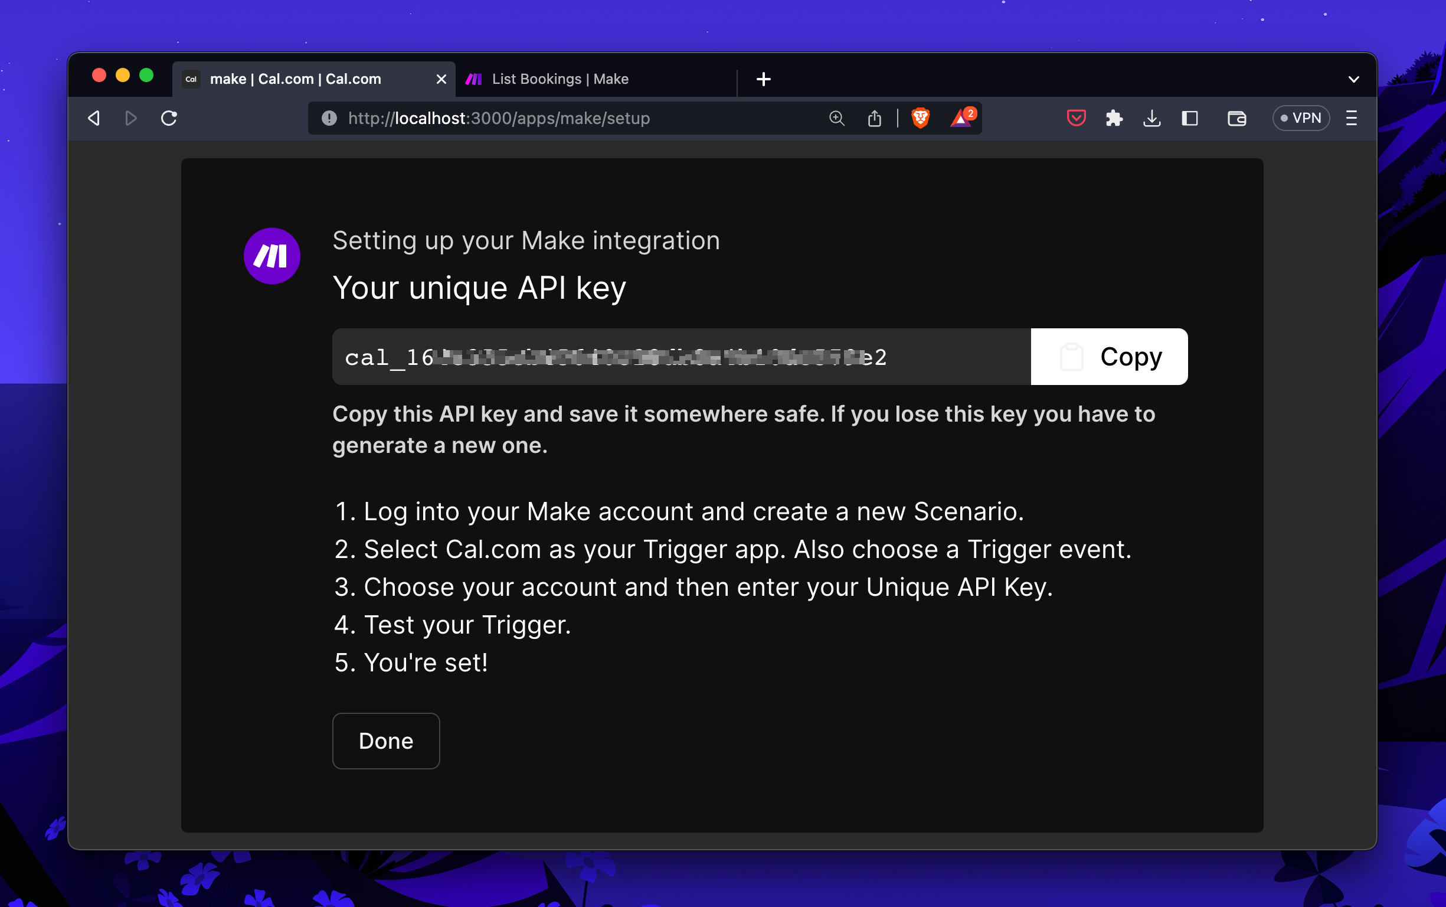
Task: Open Brave Shields lion icon
Action: tap(920, 118)
